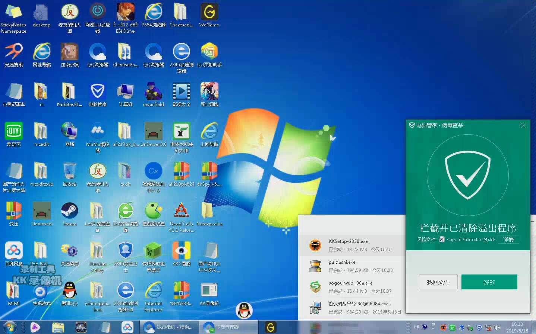Open the StickyNotes Namespace desktop icon
The height and width of the screenshot is (334, 536).
(13, 18)
